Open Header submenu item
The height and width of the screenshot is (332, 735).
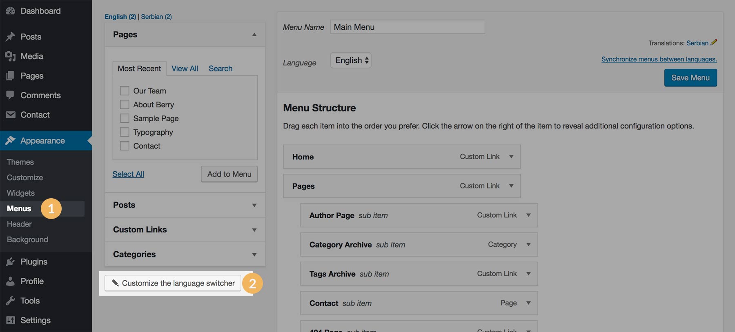[x=19, y=224]
